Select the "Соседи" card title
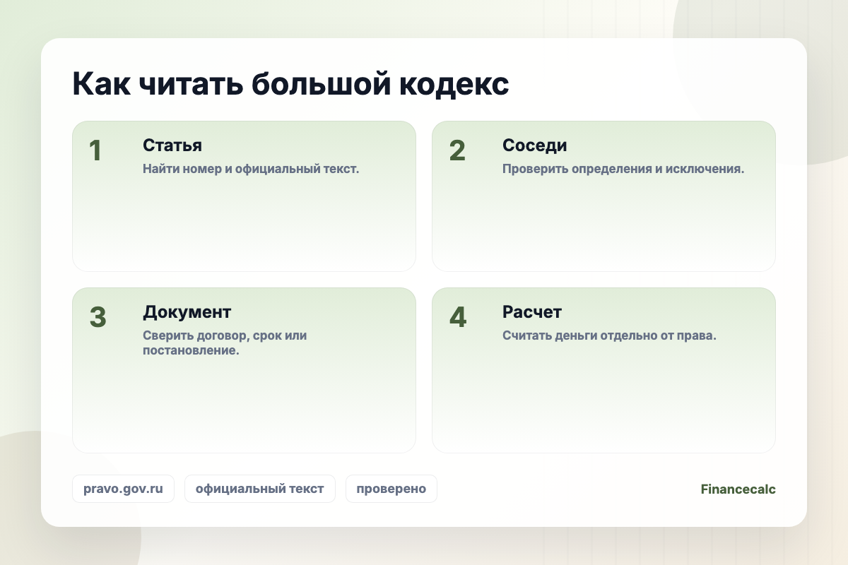Image resolution: width=848 pixels, height=565 pixels. (x=535, y=145)
